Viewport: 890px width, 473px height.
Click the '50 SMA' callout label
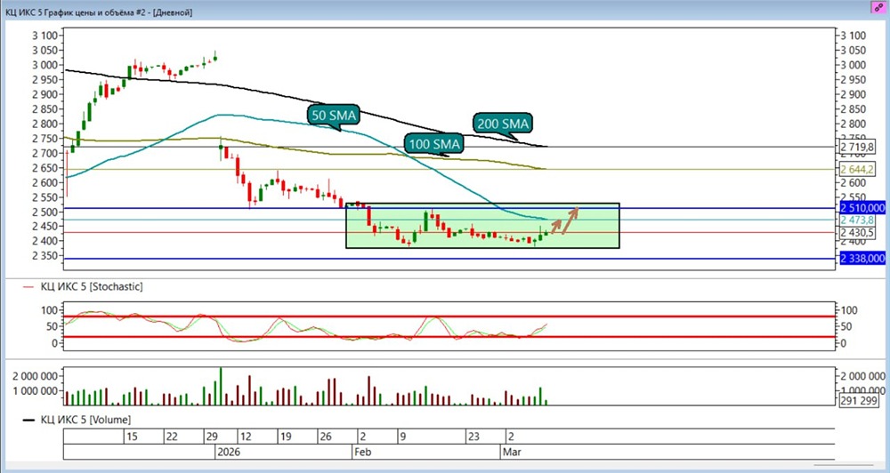point(335,116)
